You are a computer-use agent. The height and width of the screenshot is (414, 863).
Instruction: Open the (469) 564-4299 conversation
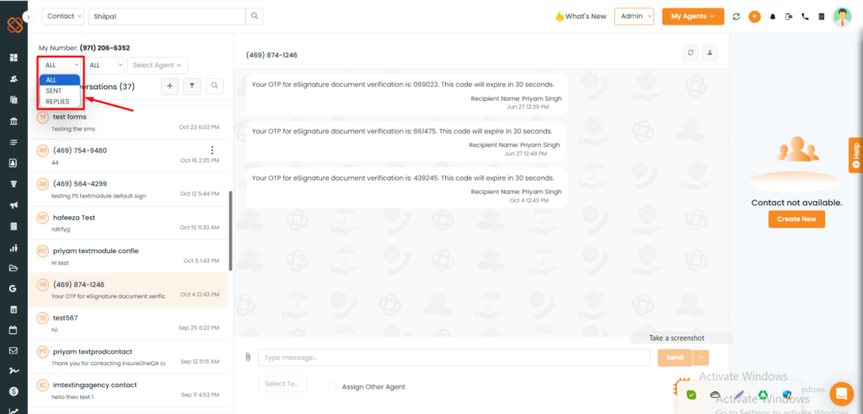[x=128, y=189]
